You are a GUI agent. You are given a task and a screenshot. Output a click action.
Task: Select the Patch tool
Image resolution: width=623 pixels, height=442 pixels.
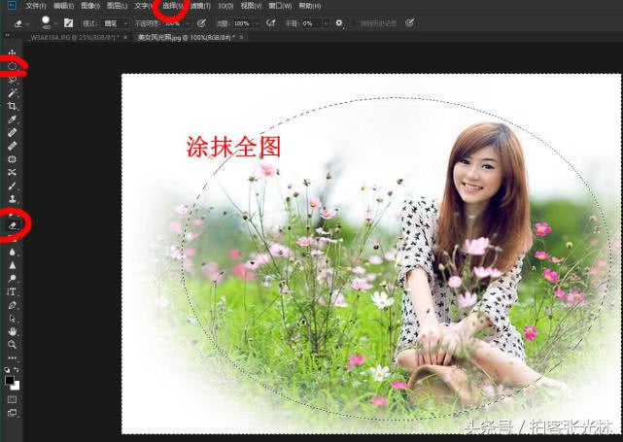(x=13, y=159)
